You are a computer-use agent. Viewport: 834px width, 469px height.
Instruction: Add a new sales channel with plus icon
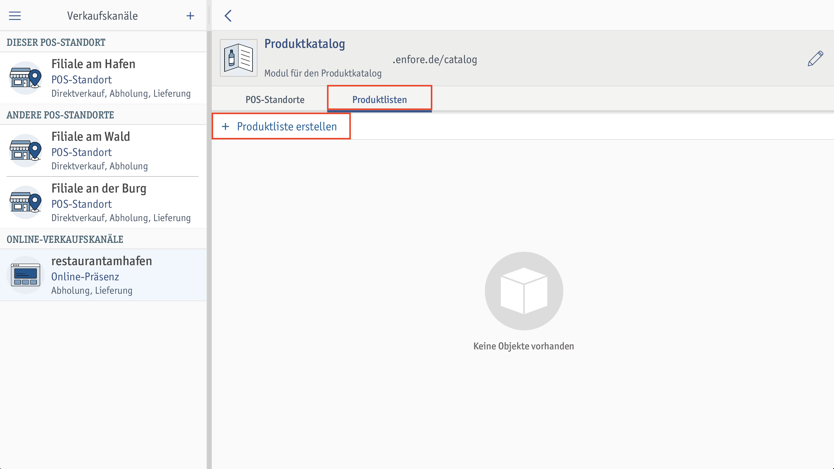coord(190,15)
